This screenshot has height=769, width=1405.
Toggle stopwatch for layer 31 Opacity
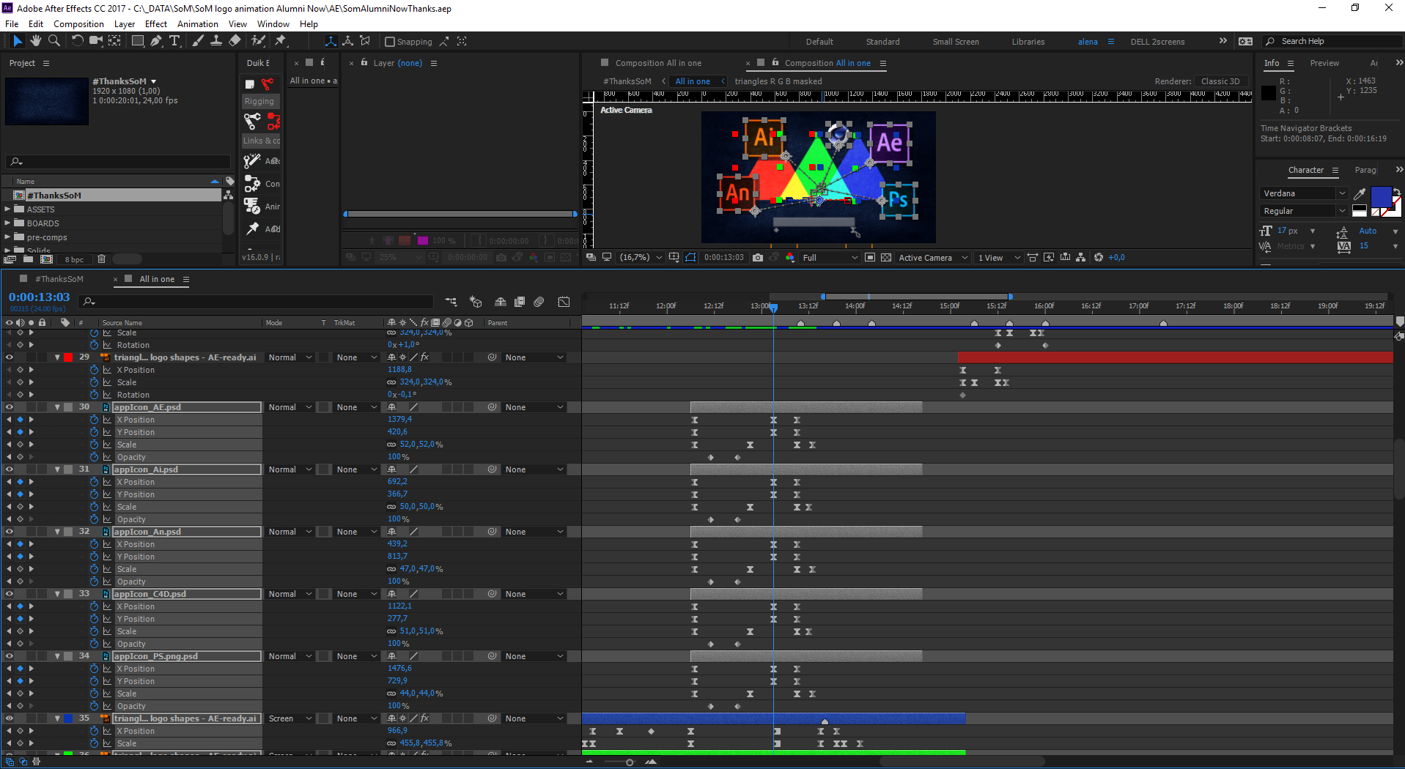pos(95,519)
